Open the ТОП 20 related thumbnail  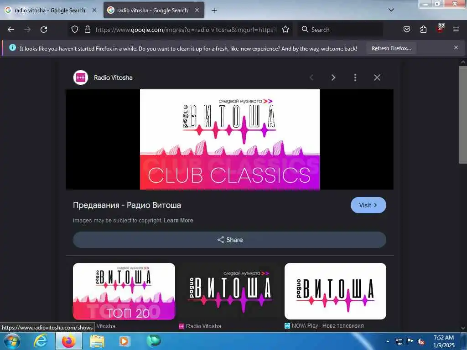[124, 291]
